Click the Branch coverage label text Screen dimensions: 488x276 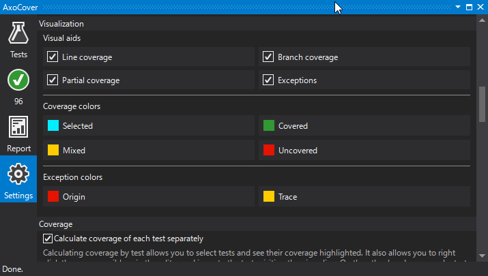pyautogui.click(x=308, y=57)
